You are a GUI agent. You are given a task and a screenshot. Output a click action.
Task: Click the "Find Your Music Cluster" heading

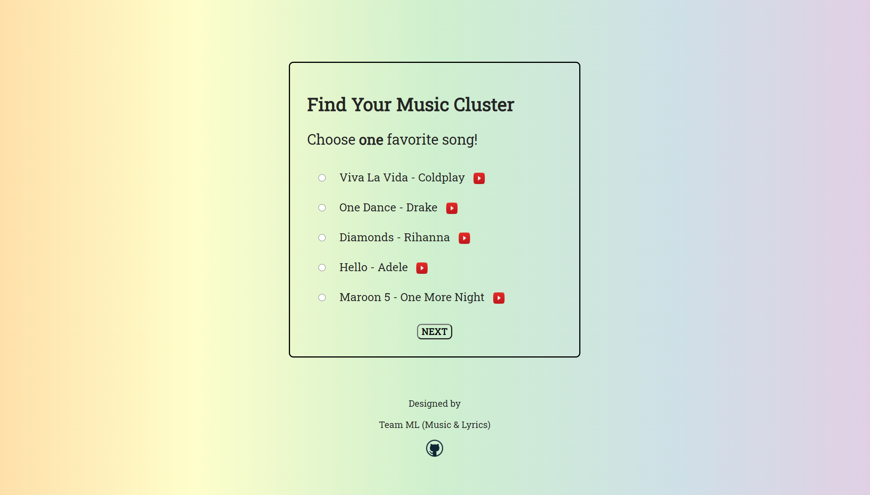411,105
